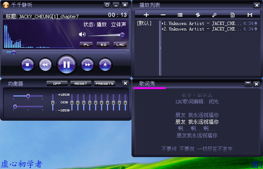
Task: Click the 立体声 stereo status text
Action: coord(118,25)
